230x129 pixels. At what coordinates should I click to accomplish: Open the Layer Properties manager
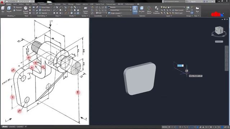(156, 10)
